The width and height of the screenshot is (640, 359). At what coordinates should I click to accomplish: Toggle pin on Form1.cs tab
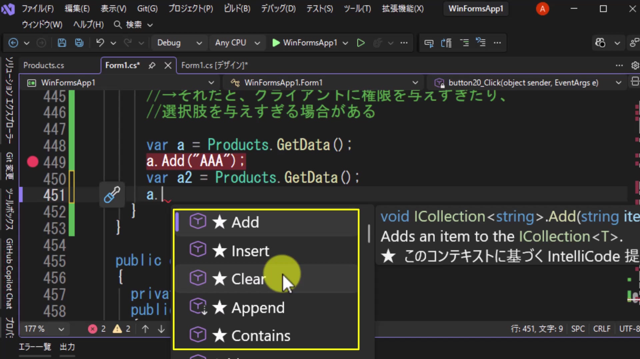click(152, 65)
